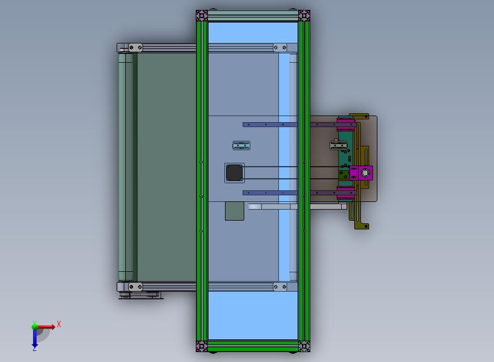Select the right vertical green aluminum extrusion
This screenshot has height=362, width=494.
[x=304, y=181]
